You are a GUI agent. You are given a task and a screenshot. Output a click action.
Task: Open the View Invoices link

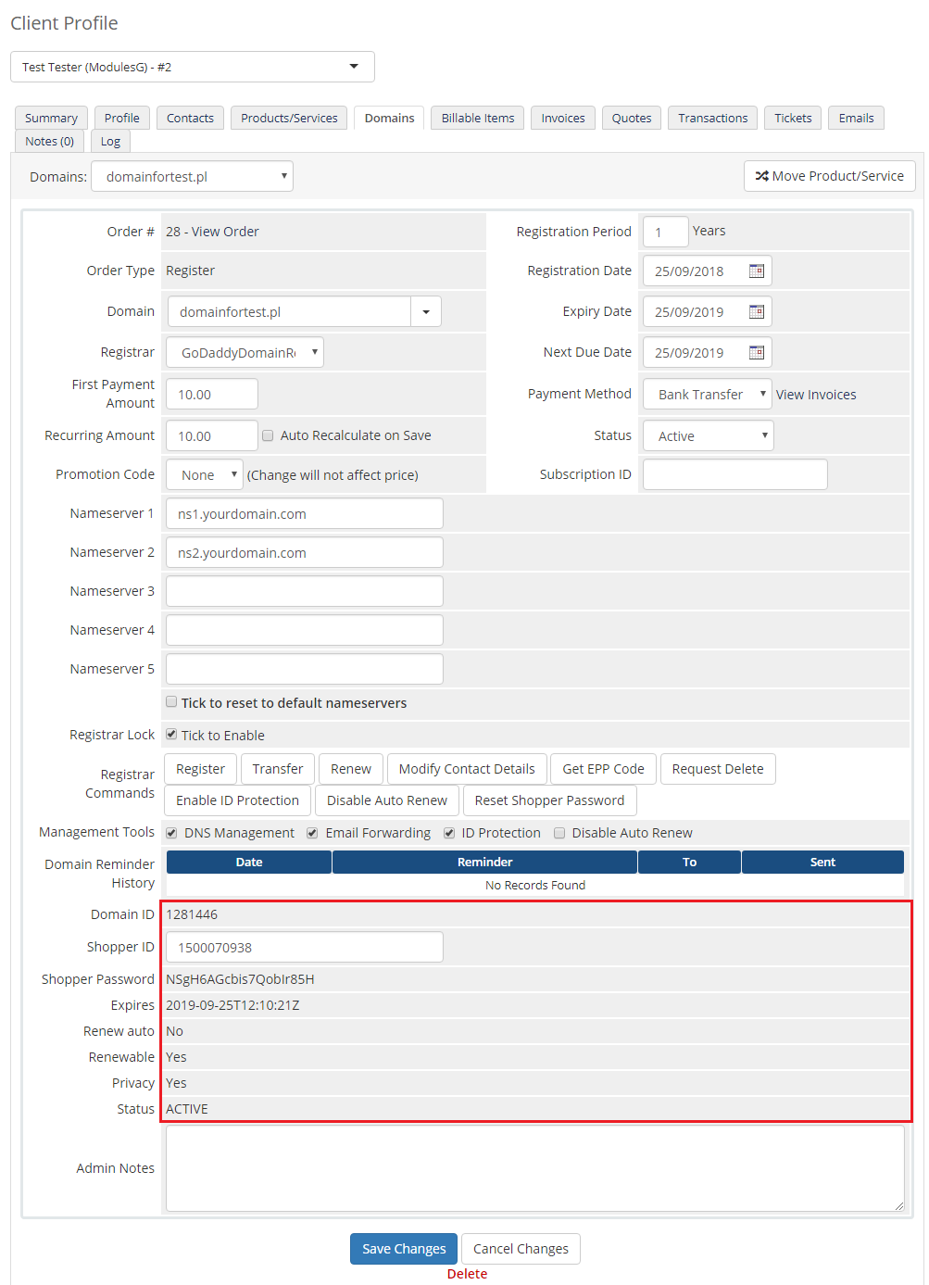816,395
